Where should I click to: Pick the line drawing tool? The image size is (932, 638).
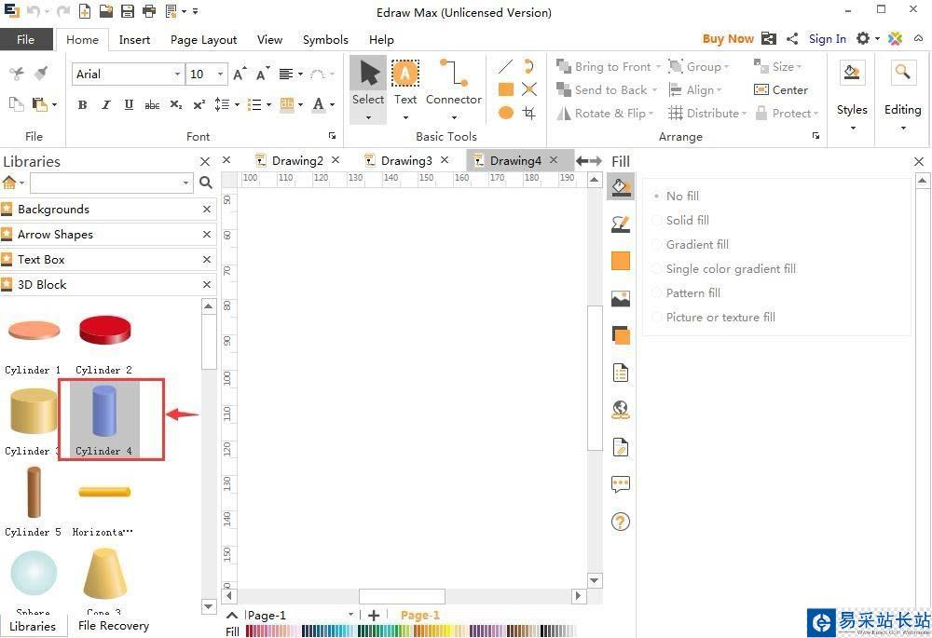(x=506, y=66)
